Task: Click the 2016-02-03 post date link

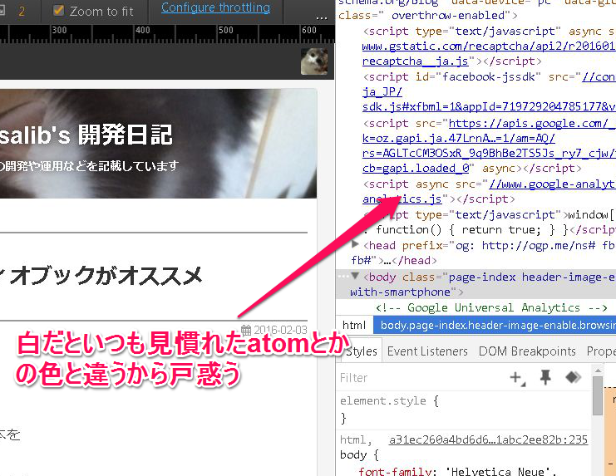Action: pos(280,330)
